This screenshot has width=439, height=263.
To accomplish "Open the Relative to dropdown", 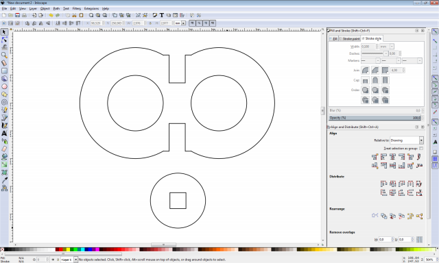I will point(407,140).
